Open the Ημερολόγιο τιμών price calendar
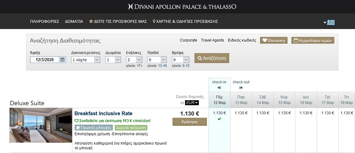The height and width of the screenshot is (153, 355). (313, 40)
